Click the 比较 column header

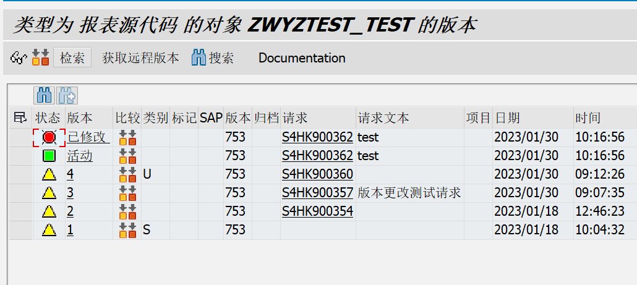pyautogui.click(x=127, y=118)
